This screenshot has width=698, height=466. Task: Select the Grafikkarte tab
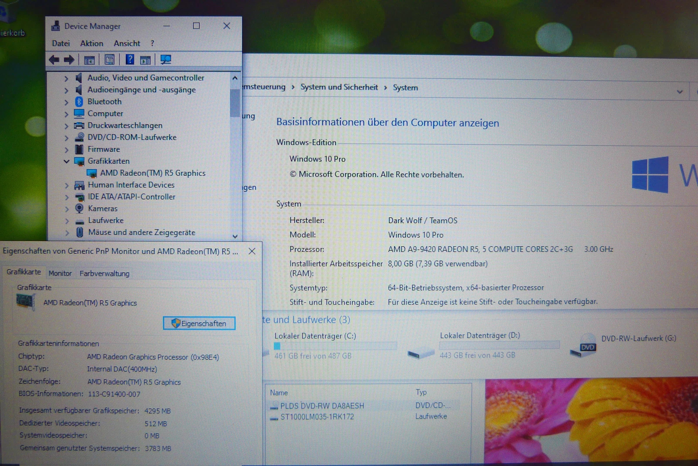24,272
